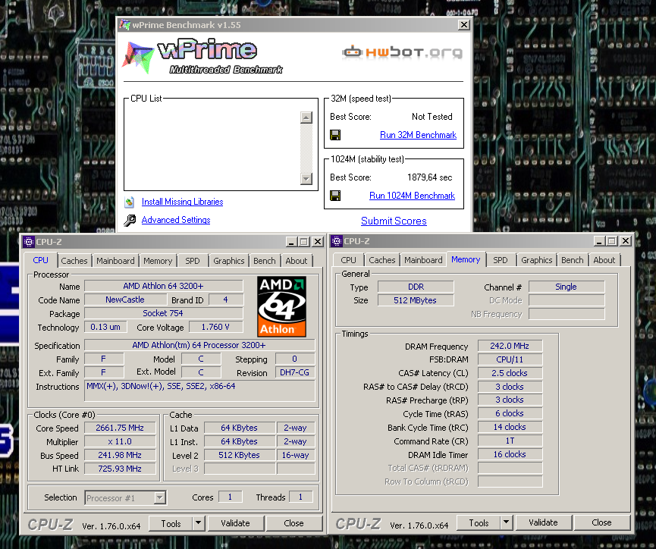
Task: Open the Tools dropdown arrow in right CPU-Z
Action: click(x=507, y=522)
